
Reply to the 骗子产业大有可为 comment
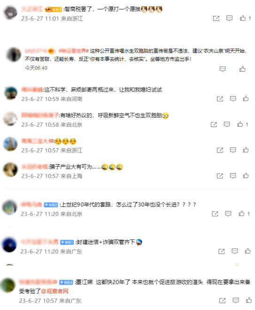point(233,175)
